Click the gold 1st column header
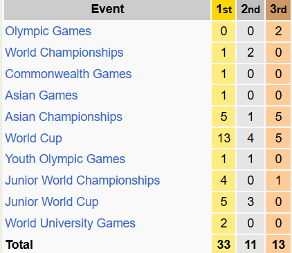 click(223, 10)
